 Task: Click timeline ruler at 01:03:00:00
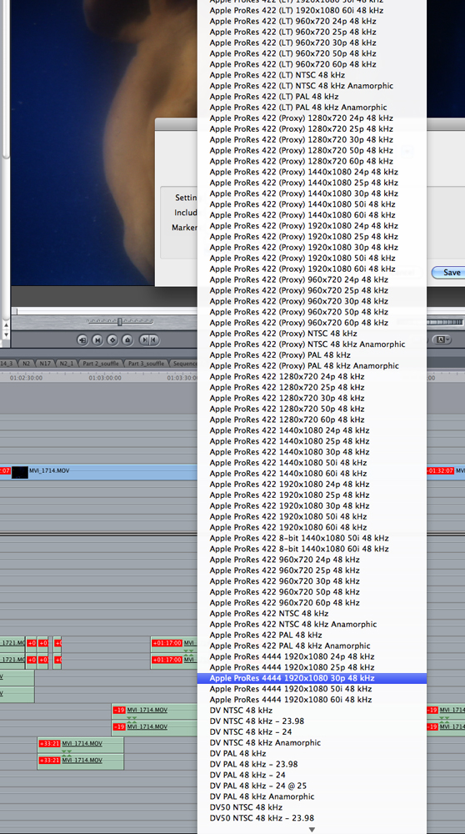[x=105, y=378]
